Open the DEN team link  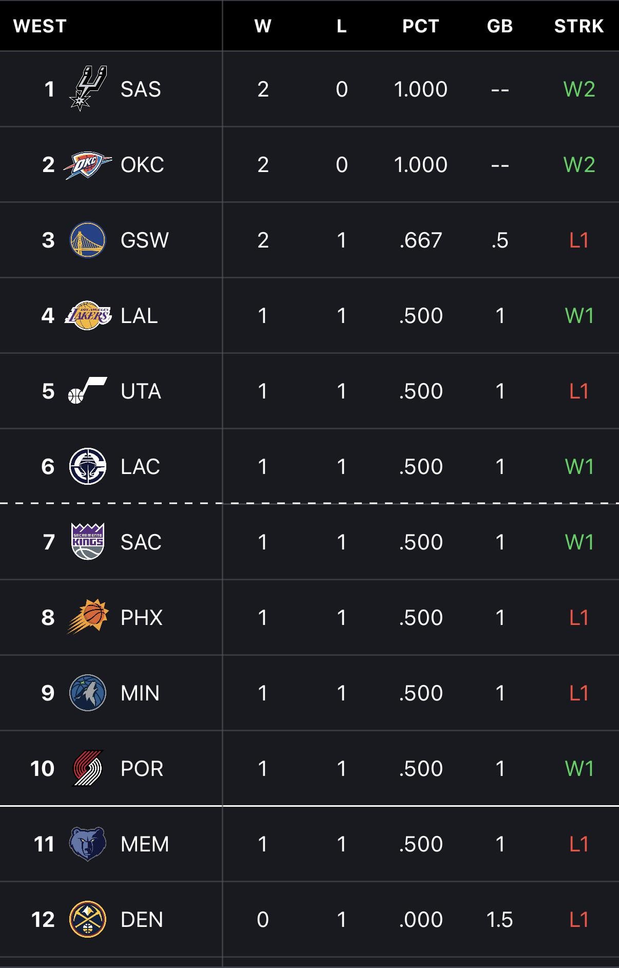[142, 919]
